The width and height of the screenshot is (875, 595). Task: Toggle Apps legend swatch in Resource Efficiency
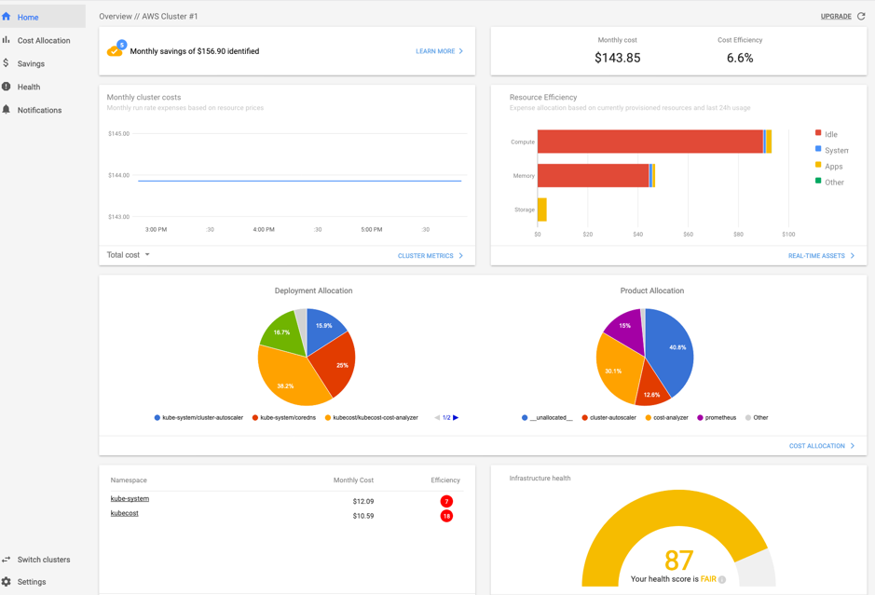(818, 165)
